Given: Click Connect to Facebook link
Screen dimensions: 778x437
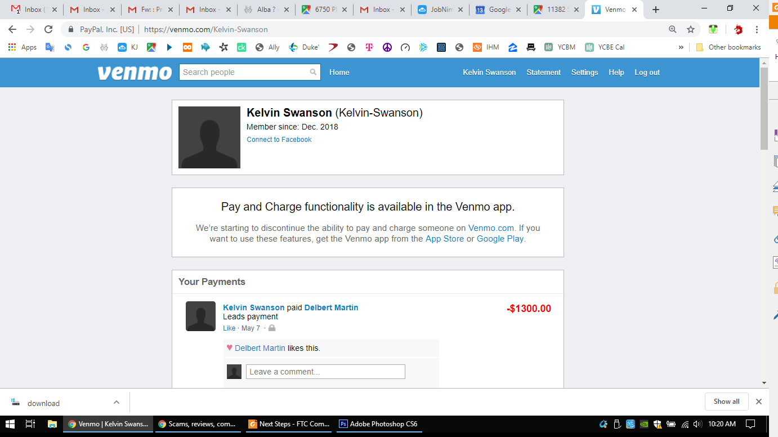Looking at the screenshot, I should coord(279,140).
